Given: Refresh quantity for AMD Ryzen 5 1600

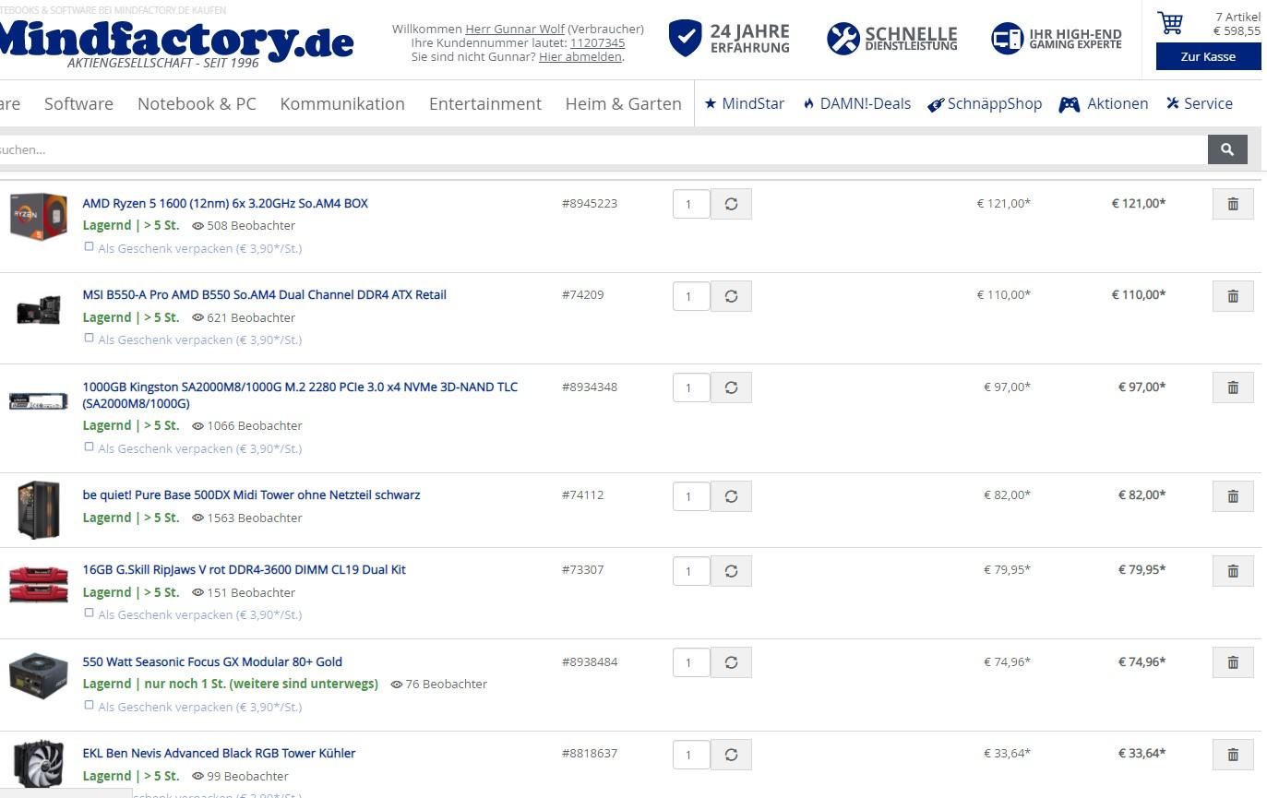Looking at the screenshot, I should coord(731,204).
